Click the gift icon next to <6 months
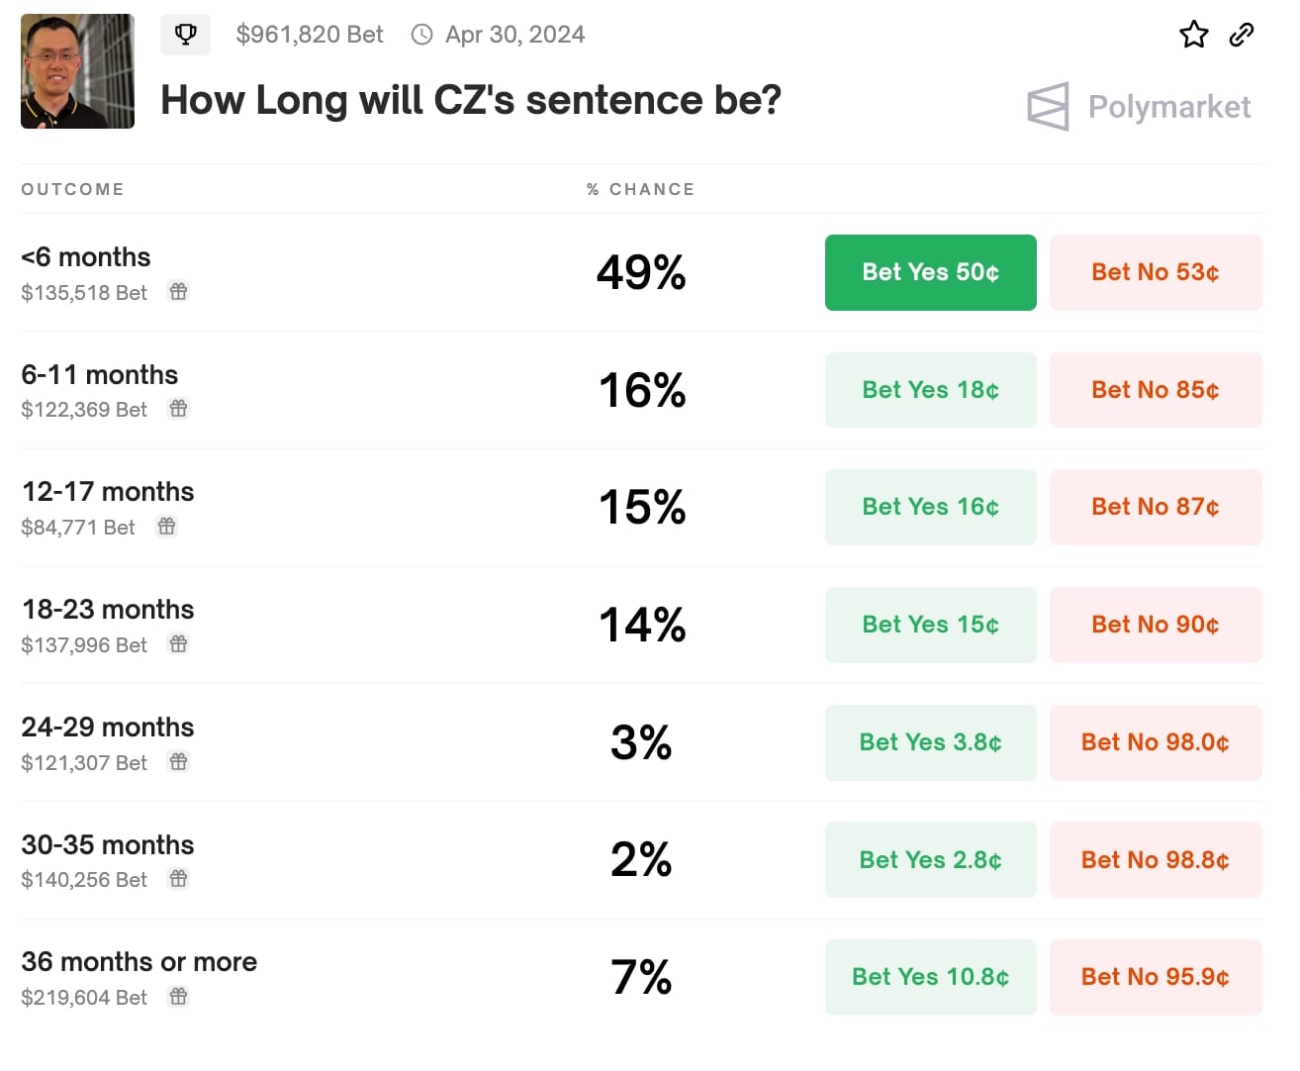This screenshot has height=1071, width=1300. click(178, 292)
